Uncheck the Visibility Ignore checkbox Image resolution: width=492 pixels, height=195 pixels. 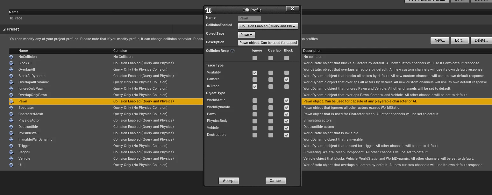point(255,73)
